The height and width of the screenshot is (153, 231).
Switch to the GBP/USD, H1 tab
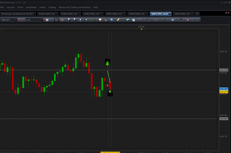(x=115, y=14)
